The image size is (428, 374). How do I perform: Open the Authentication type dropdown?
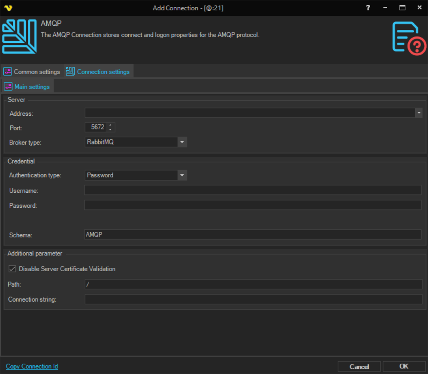(x=182, y=175)
